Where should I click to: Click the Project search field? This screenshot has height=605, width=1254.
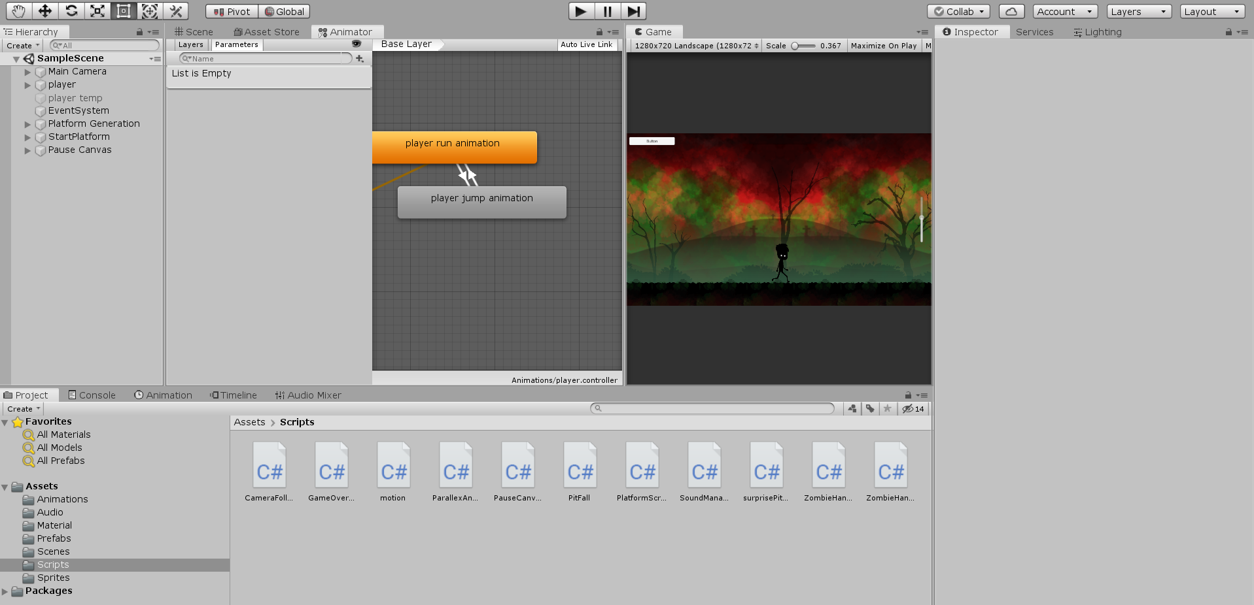(712, 408)
